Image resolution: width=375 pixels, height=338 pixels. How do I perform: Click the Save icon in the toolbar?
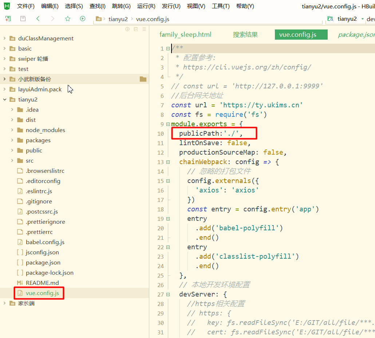click(23, 19)
